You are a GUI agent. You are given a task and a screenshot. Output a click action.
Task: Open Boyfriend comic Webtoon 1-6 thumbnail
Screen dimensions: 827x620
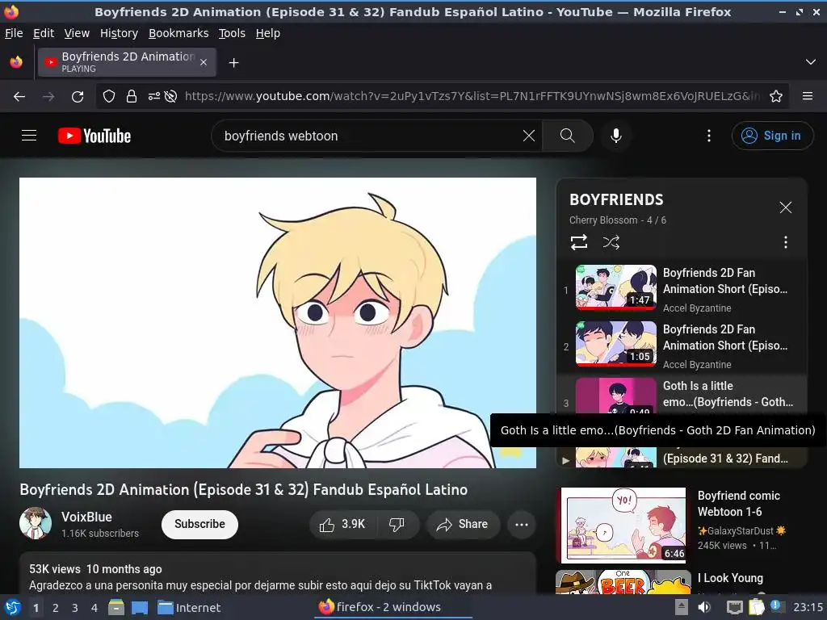pos(623,525)
